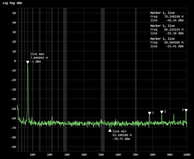Click the Marker 1, live readout heading
Image resolution: width=194 pixels, height=159 pixels.
click(163, 13)
